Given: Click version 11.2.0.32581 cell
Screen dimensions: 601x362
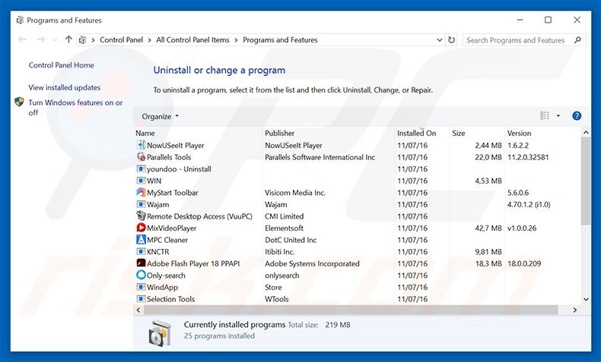Looking at the screenshot, I should tap(528, 157).
